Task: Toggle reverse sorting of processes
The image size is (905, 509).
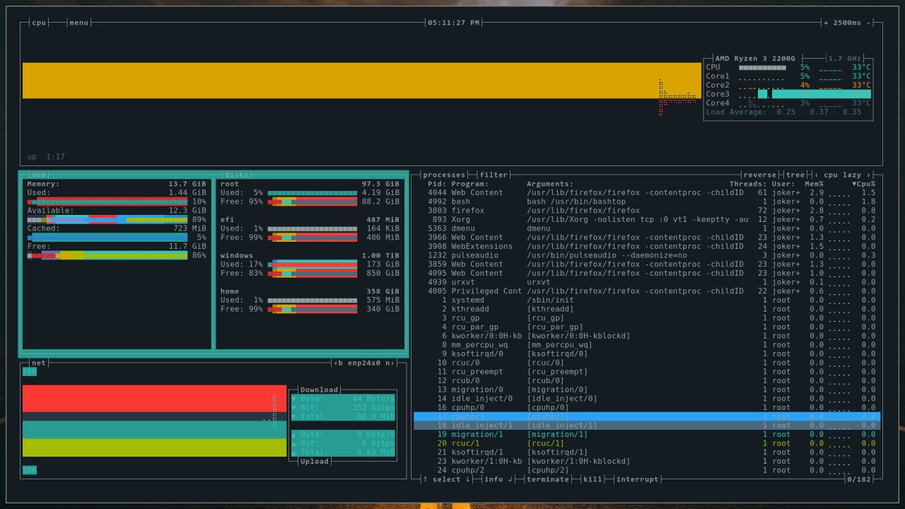Action: click(x=760, y=175)
